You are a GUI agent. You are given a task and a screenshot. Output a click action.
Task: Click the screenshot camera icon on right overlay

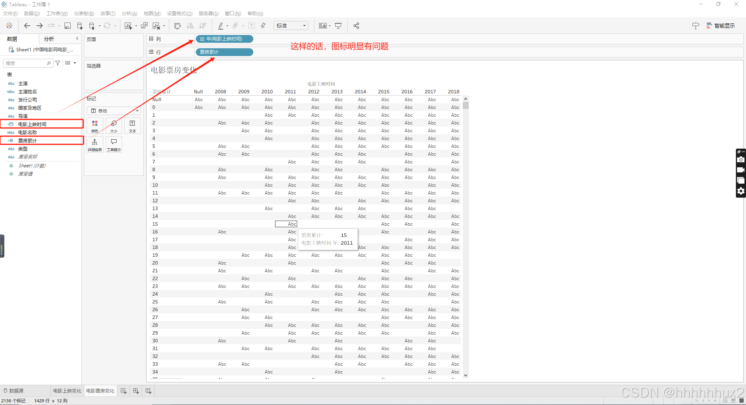[741, 160]
